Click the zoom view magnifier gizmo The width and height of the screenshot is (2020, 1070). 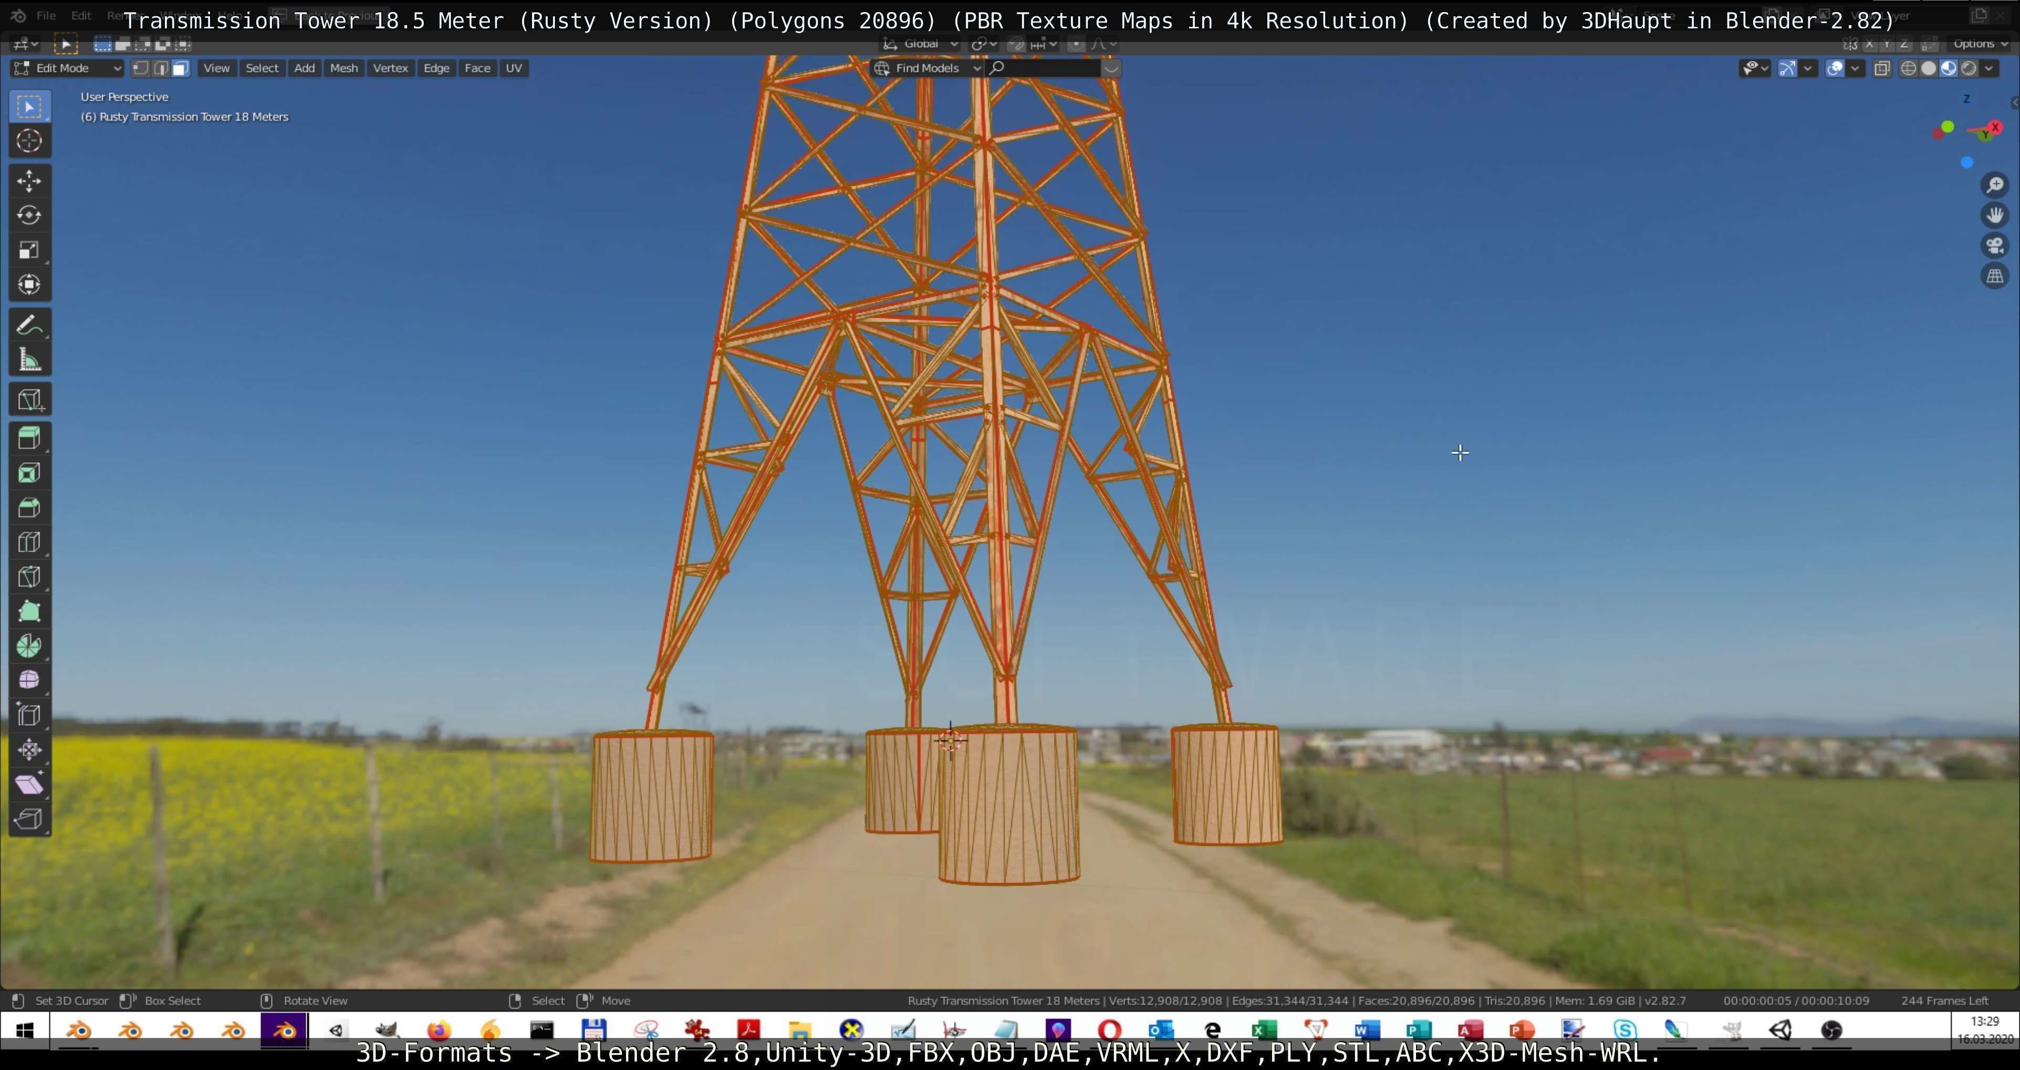1995,185
